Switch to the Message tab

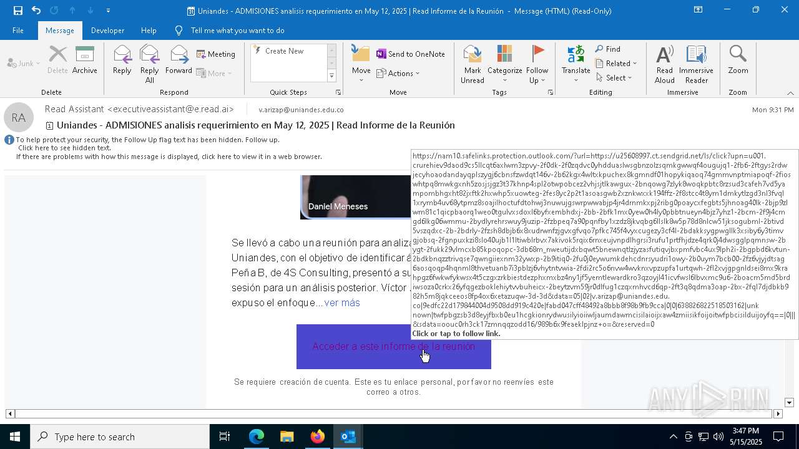[60, 30]
